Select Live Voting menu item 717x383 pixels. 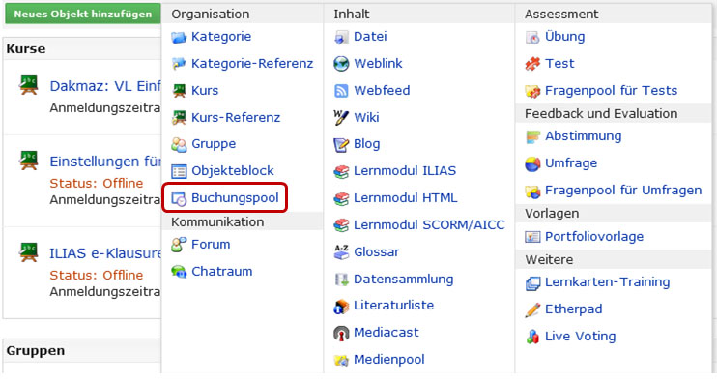pyautogui.click(x=581, y=337)
